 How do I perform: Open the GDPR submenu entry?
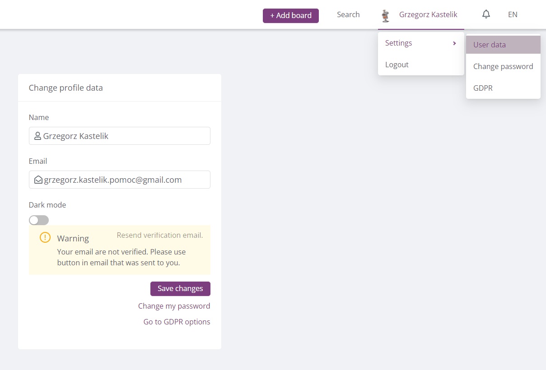[x=483, y=88]
